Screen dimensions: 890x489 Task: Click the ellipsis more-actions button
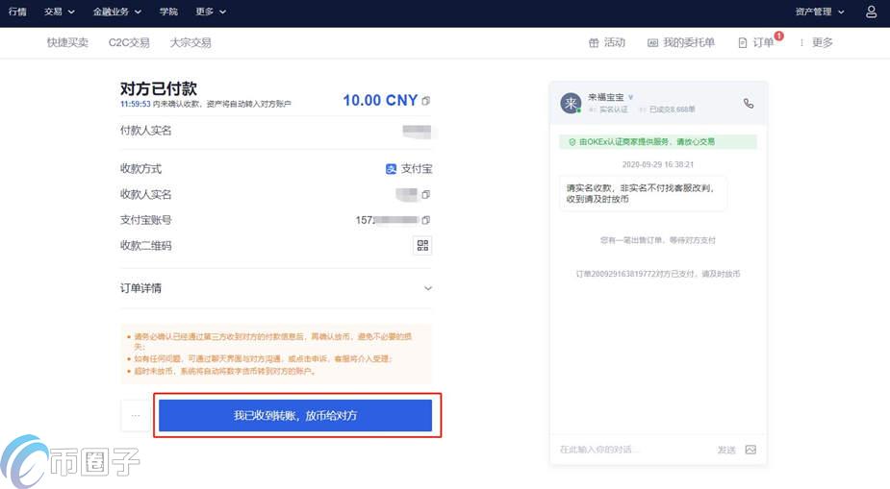click(135, 415)
